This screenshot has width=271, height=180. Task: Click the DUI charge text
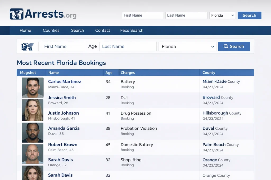tap(124, 98)
